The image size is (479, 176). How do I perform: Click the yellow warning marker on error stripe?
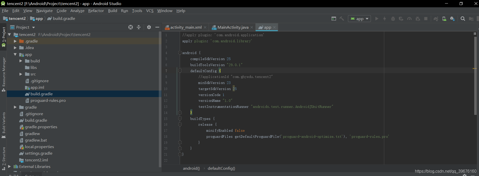point(474,68)
